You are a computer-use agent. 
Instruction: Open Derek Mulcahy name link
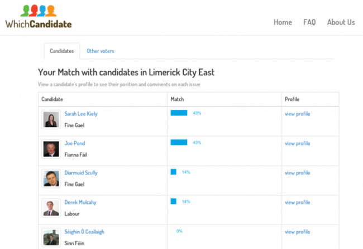(80, 202)
